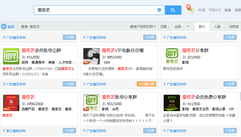The width and height of the screenshot is (241, 137).
Task: Click 广东省深圳市 location under 爱奇艺会员免费分享群
Action: (177, 131)
